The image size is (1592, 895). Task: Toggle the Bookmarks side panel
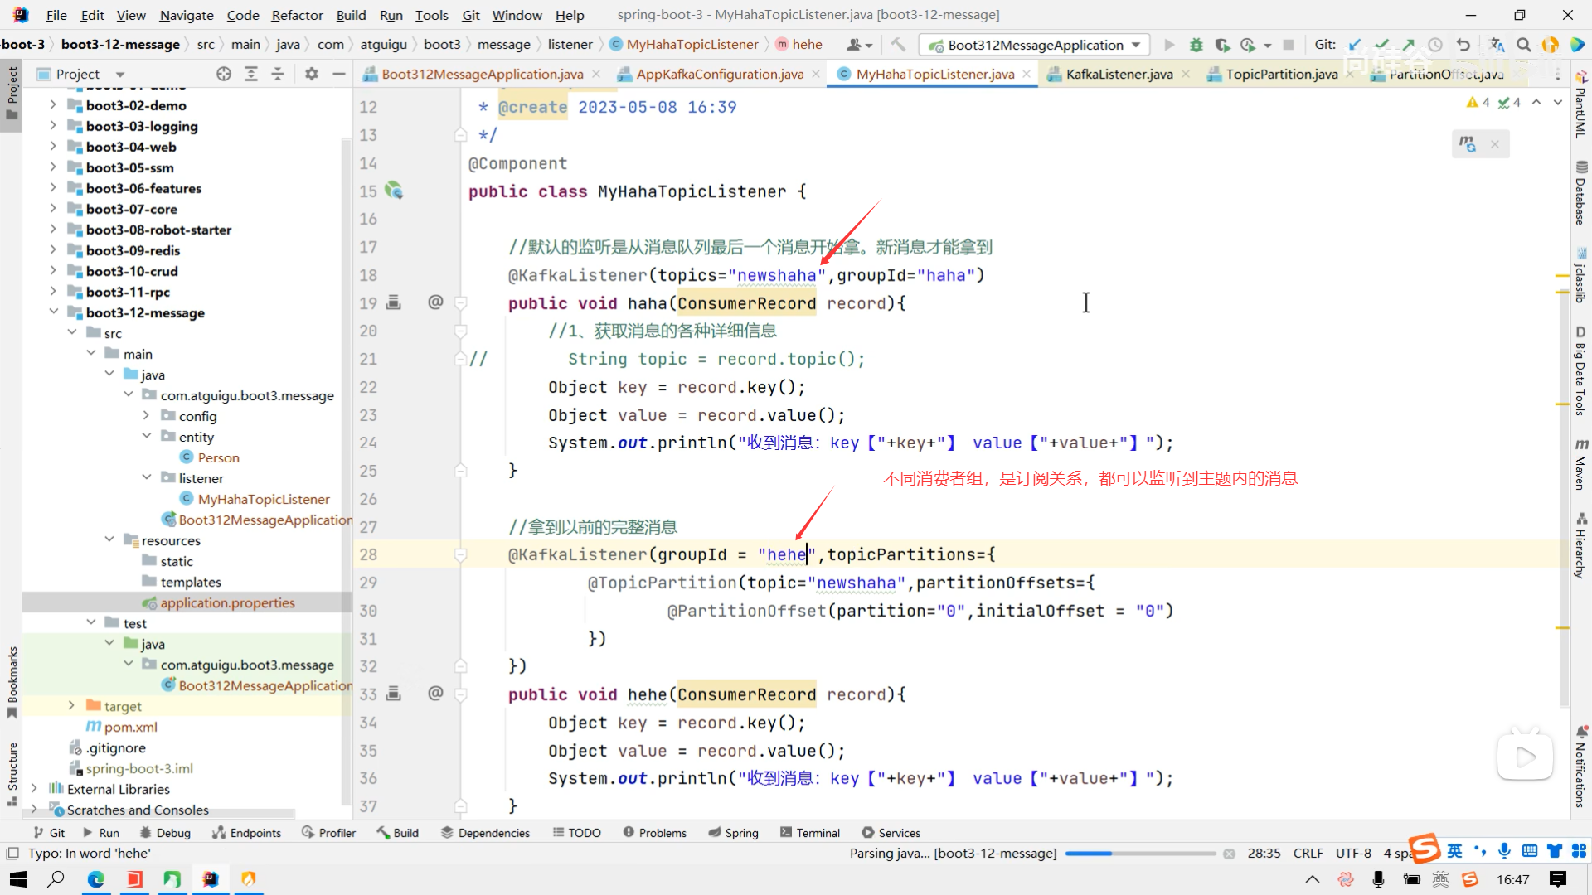[x=12, y=681]
